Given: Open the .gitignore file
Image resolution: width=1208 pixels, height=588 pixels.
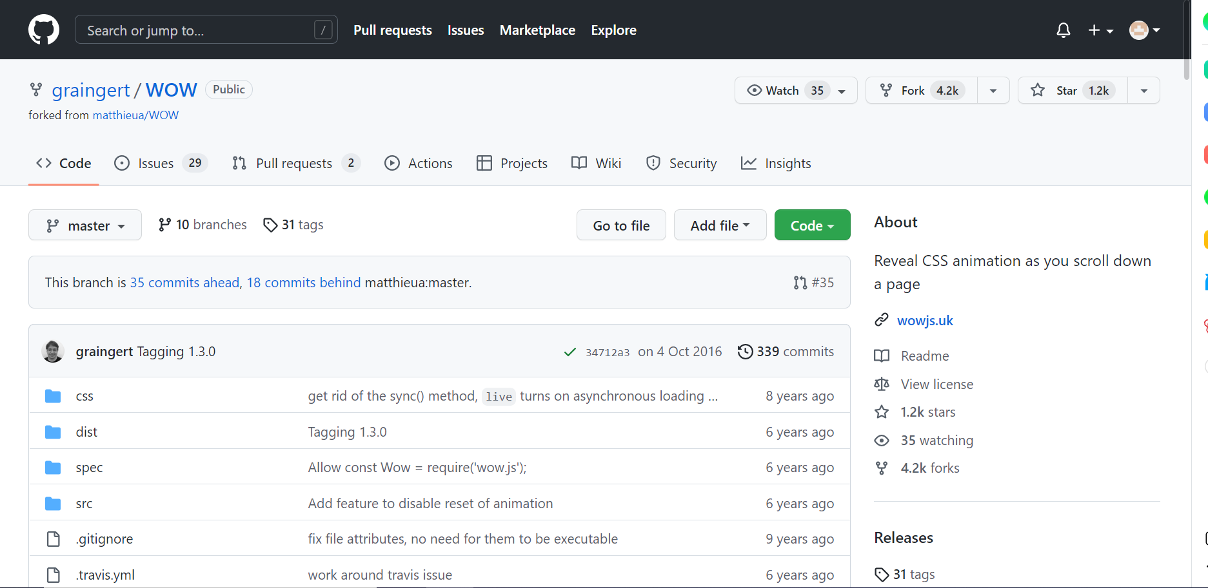Looking at the screenshot, I should click(x=104, y=539).
